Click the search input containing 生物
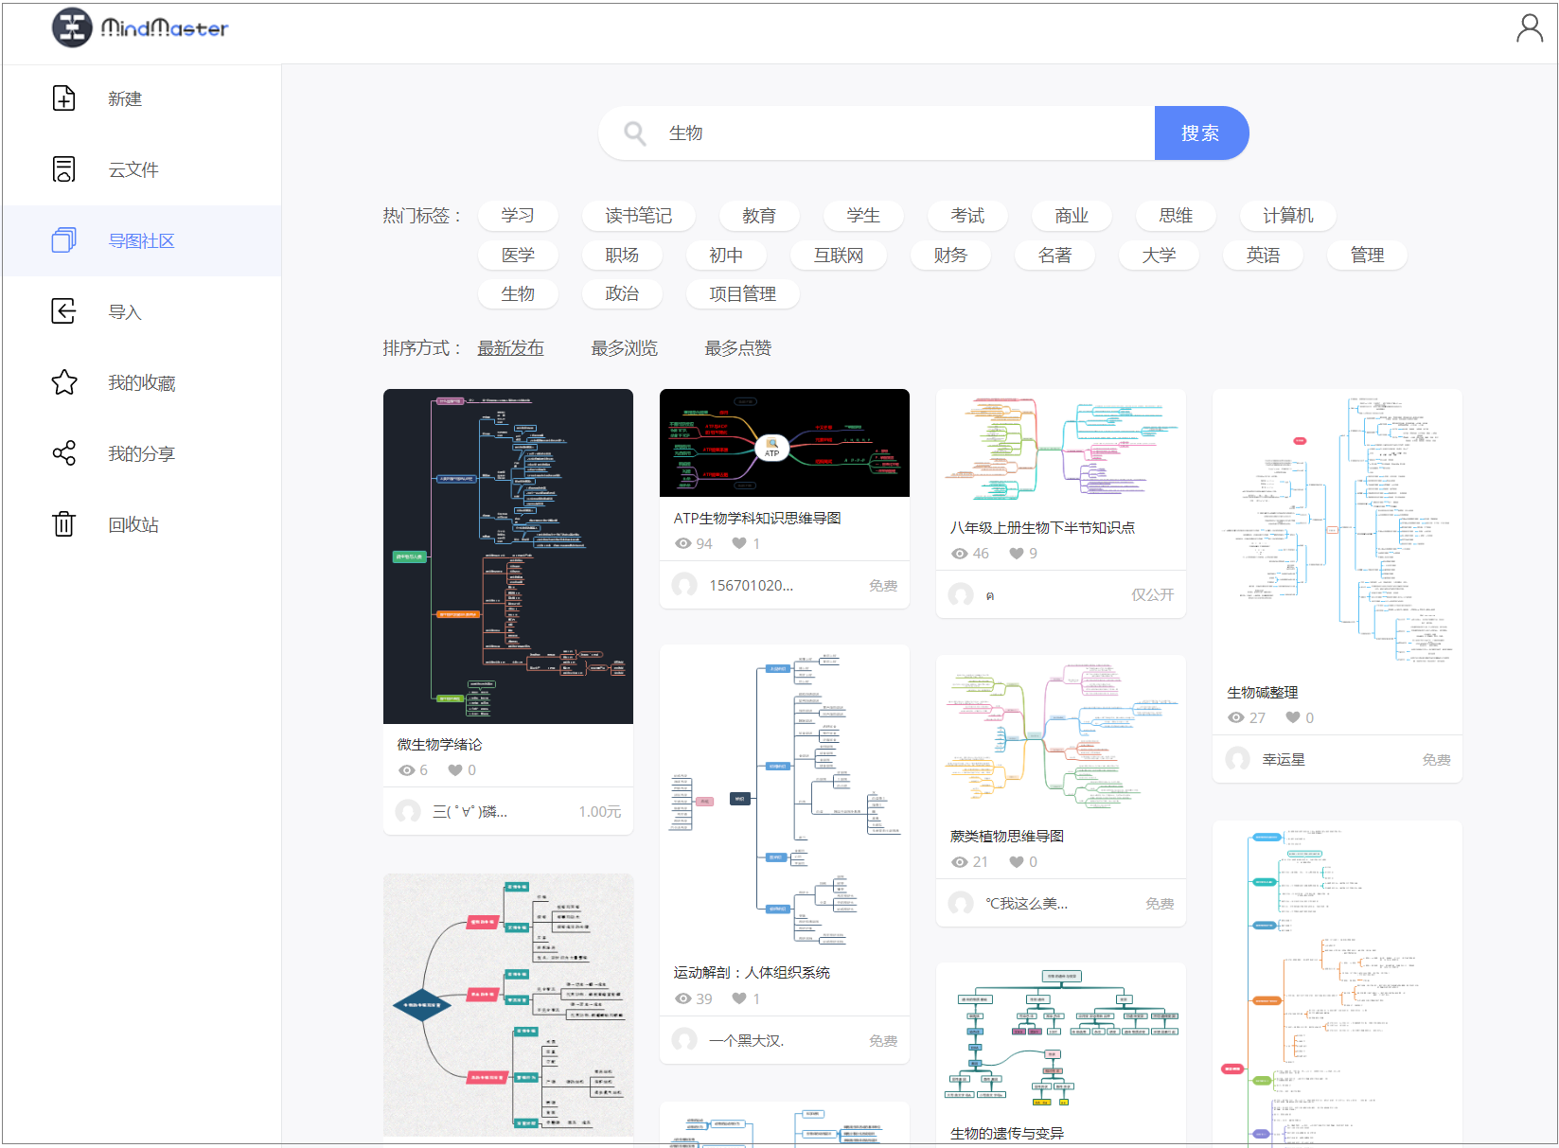Screen dimensions: 1559x1148 pyautogui.click(x=877, y=133)
